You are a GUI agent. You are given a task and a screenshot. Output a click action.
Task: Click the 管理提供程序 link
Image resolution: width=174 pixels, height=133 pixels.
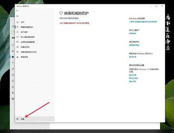[134, 45]
